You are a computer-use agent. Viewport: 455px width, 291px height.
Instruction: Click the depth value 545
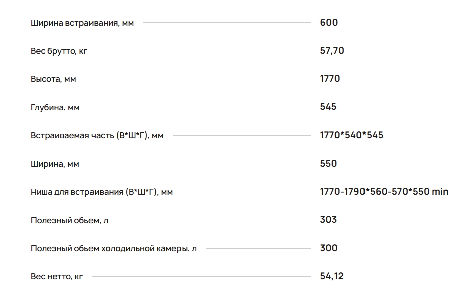coord(328,106)
